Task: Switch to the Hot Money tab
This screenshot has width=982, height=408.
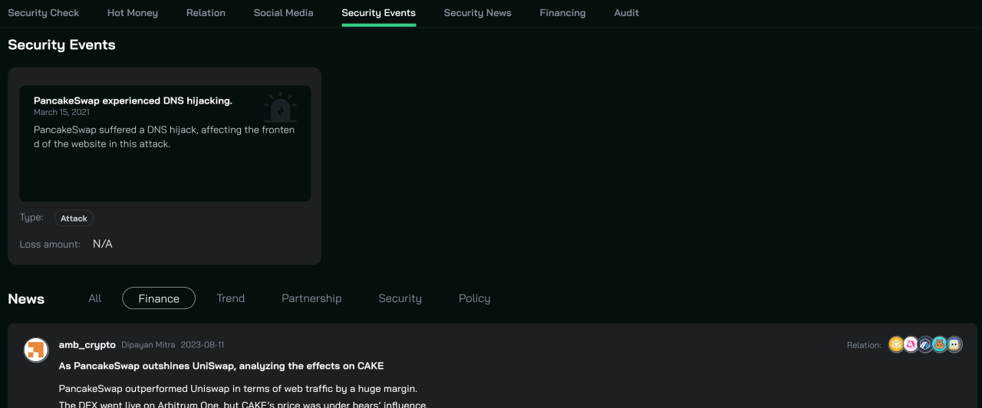Action: [x=133, y=13]
